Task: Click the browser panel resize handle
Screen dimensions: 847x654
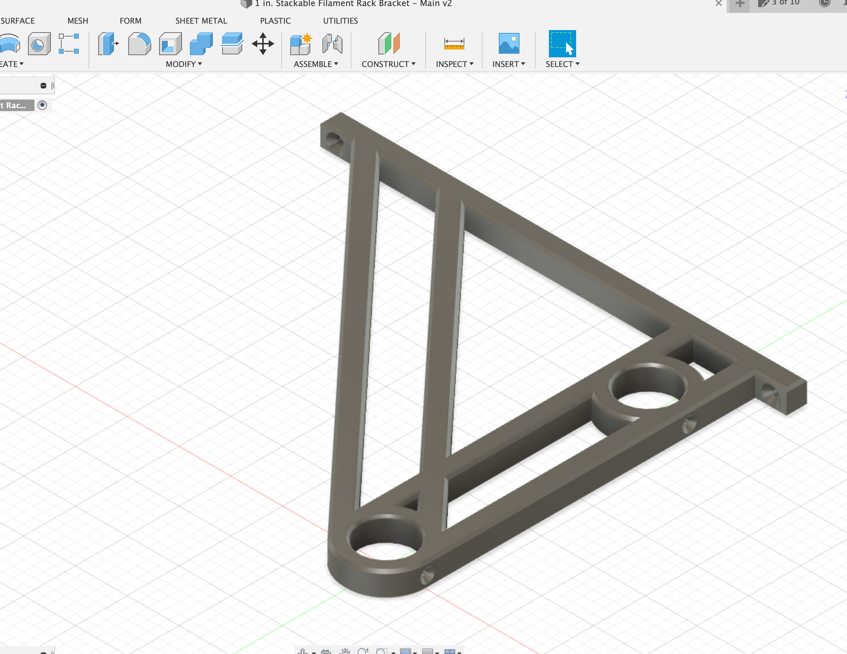Action: (53, 86)
